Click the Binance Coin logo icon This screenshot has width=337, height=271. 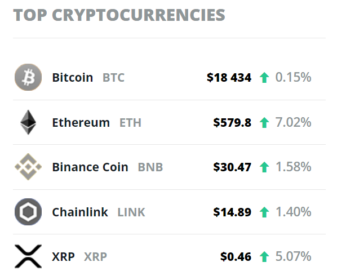28,167
